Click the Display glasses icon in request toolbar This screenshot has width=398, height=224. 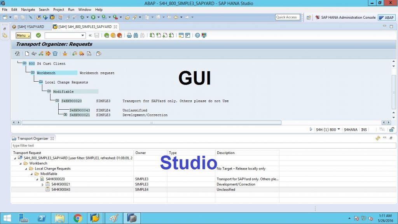pyautogui.click(x=34, y=54)
